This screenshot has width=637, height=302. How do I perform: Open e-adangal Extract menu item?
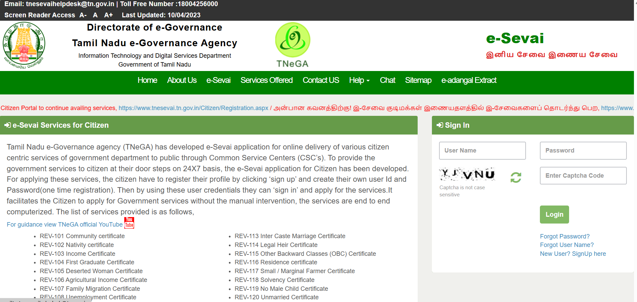click(469, 81)
